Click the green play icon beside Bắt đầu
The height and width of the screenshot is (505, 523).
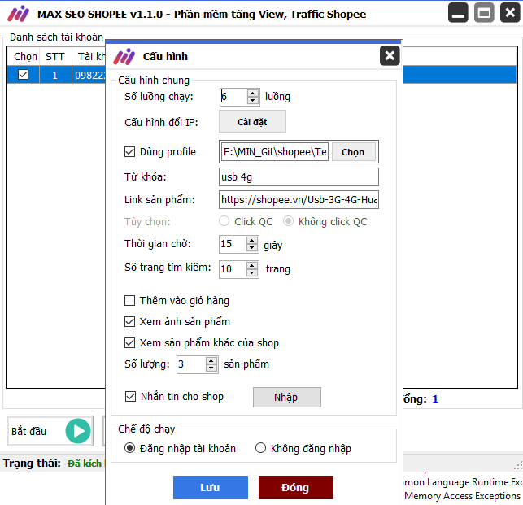78,431
